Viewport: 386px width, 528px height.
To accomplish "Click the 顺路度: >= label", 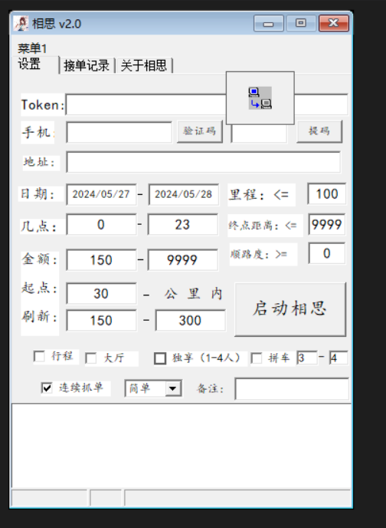I will pyautogui.click(x=259, y=254).
